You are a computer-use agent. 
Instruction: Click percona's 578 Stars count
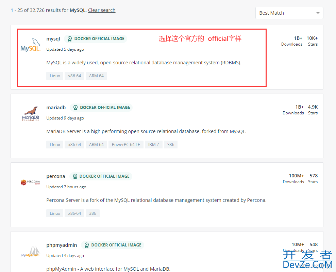(x=314, y=176)
